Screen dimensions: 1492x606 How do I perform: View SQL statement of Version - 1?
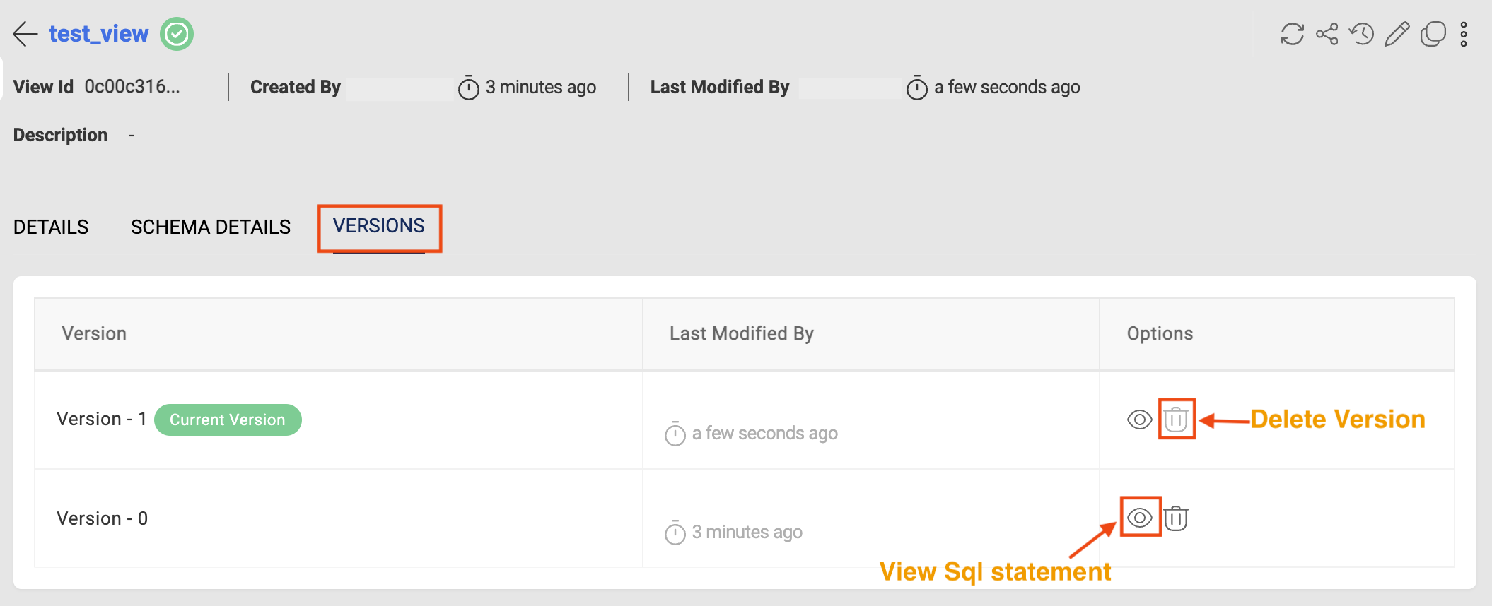(x=1139, y=420)
